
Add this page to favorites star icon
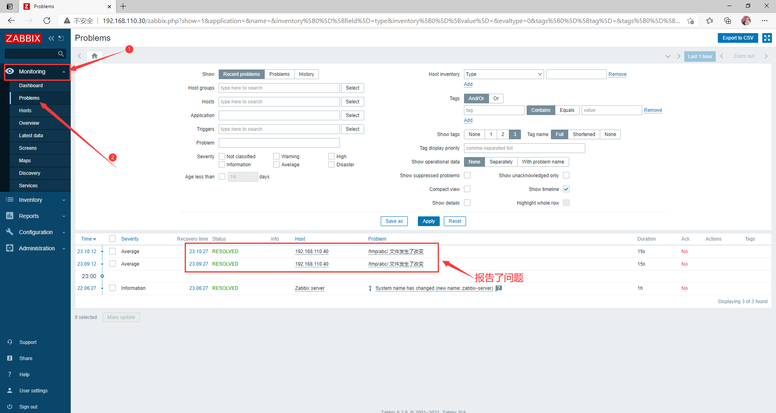691,21
